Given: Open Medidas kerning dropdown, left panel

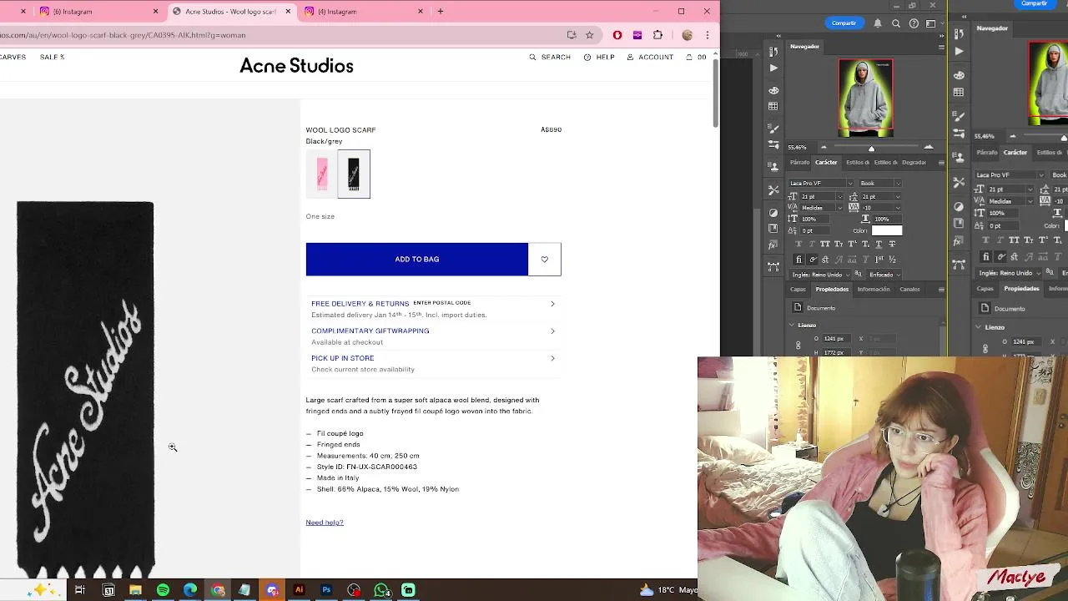Looking at the screenshot, I should click(x=839, y=207).
